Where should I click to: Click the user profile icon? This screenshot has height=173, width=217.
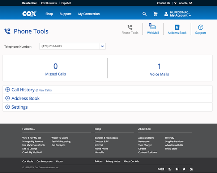coord(166,14)
